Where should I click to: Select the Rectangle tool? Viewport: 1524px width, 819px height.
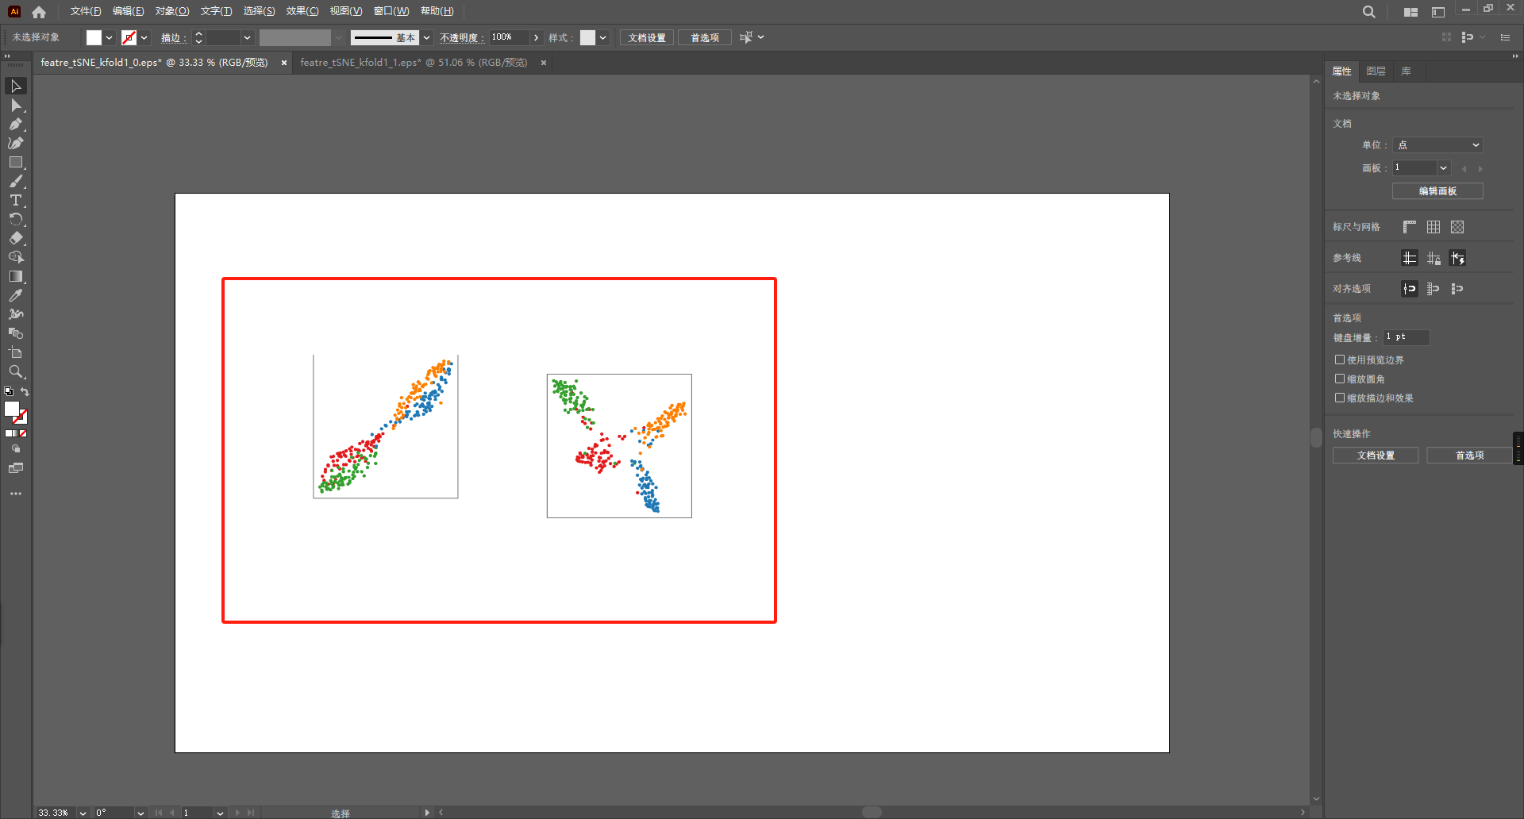coord(16,162)
